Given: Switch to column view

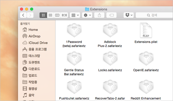Looking at the screenshot, I should (57, 15).
